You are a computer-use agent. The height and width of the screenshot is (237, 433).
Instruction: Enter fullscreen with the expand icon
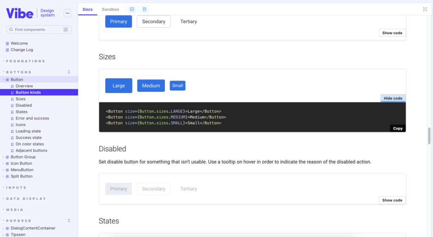click(x=425, y=9)
